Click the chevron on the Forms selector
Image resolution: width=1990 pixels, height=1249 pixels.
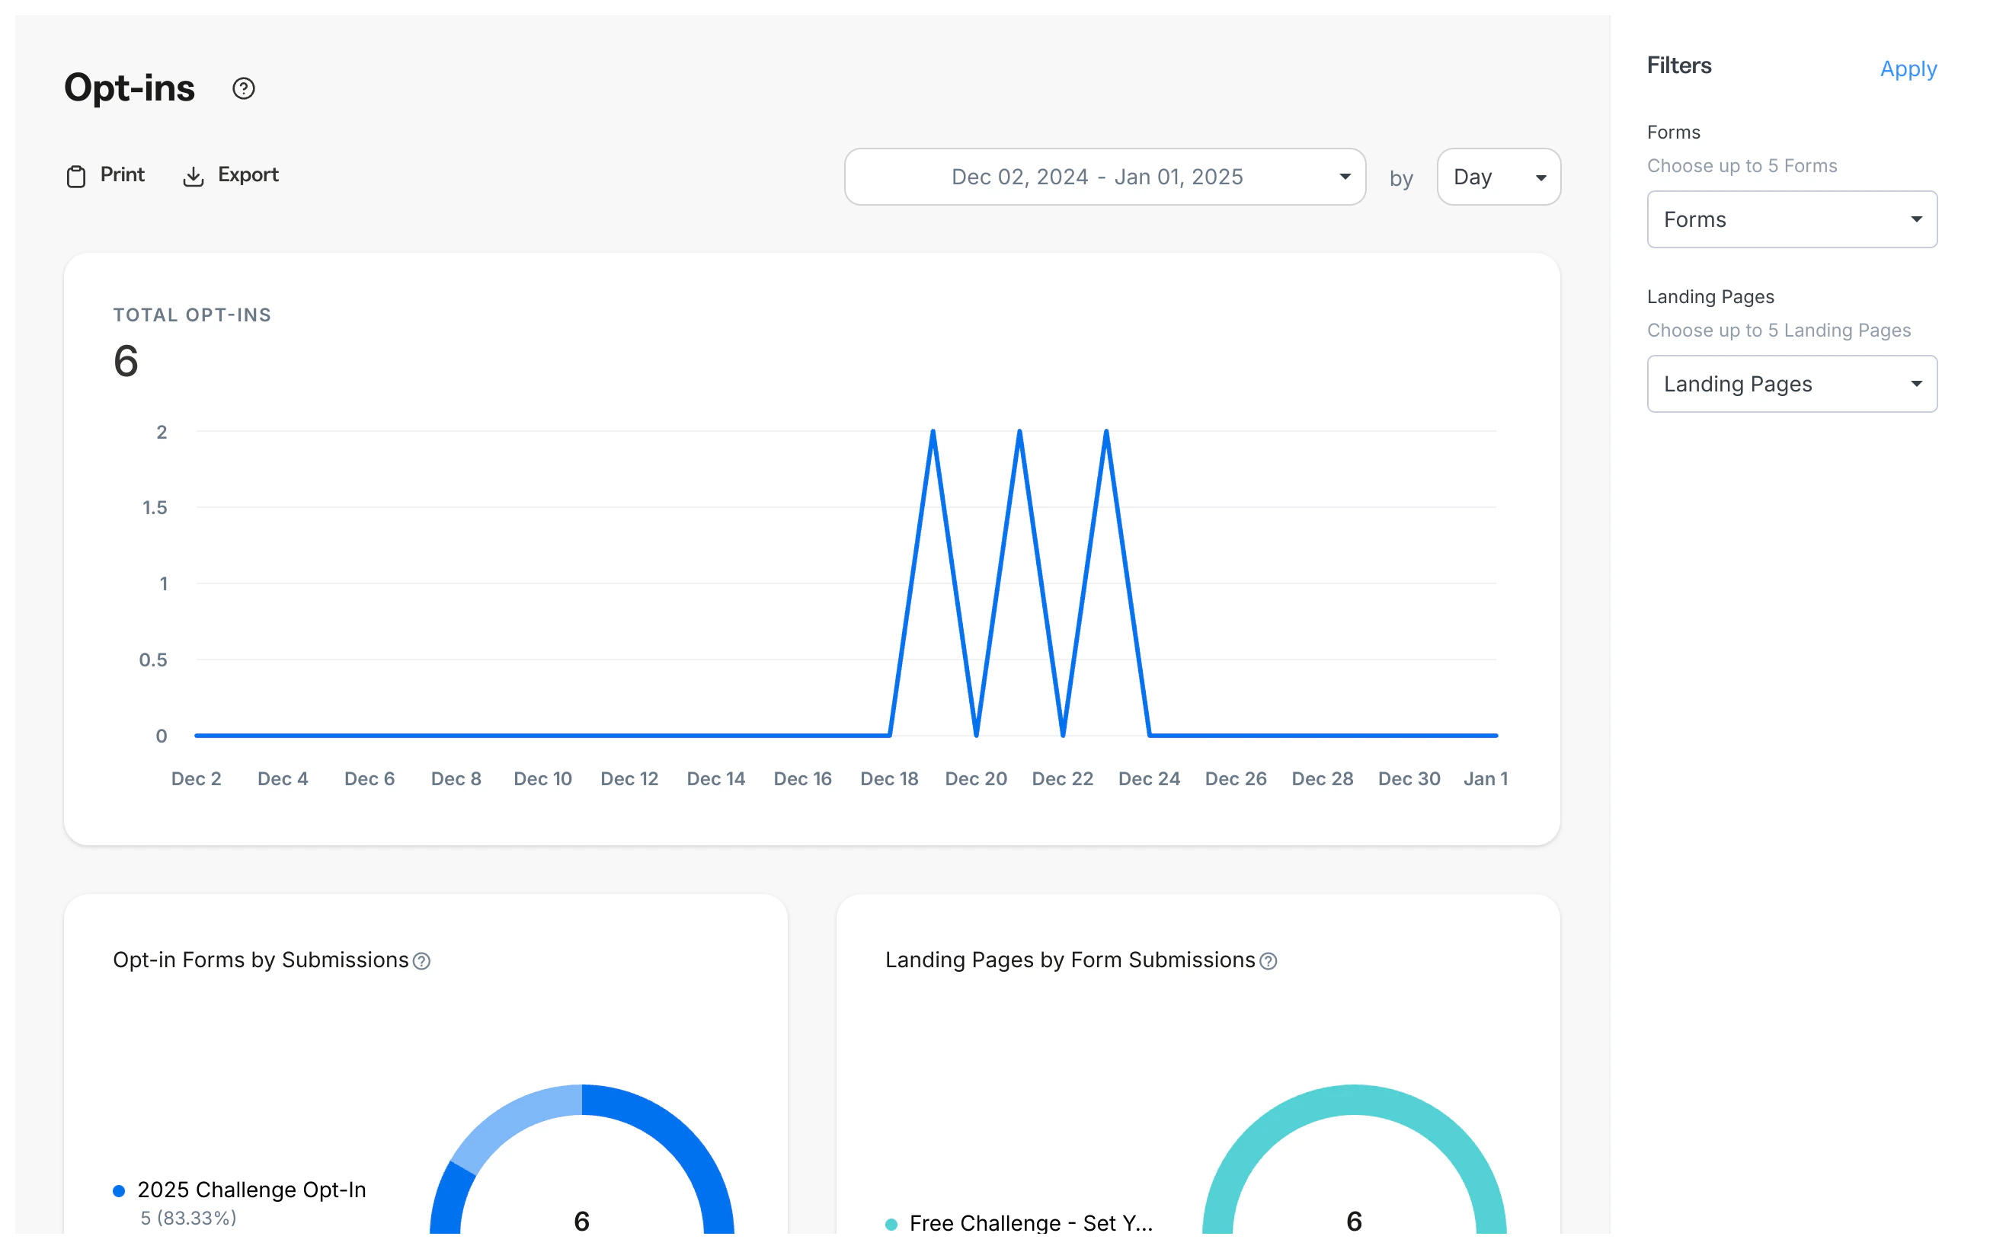(x=1916, y=219)
